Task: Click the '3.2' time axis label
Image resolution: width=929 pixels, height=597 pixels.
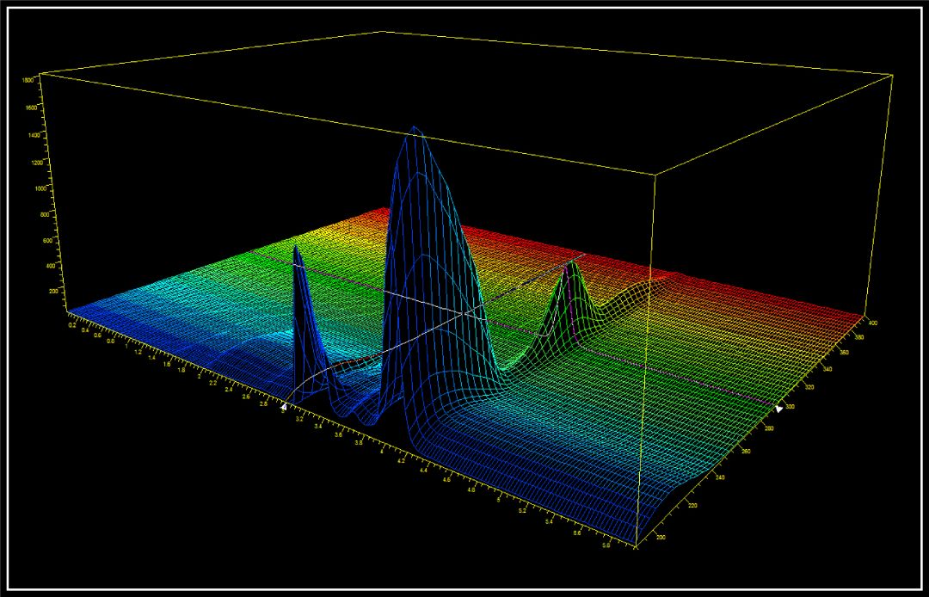Action: tap(299, 419)
